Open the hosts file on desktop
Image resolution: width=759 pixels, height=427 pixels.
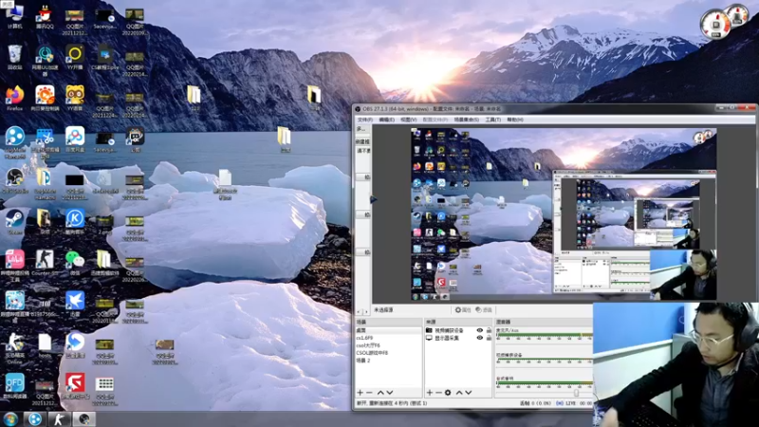[x=45, y=343]
